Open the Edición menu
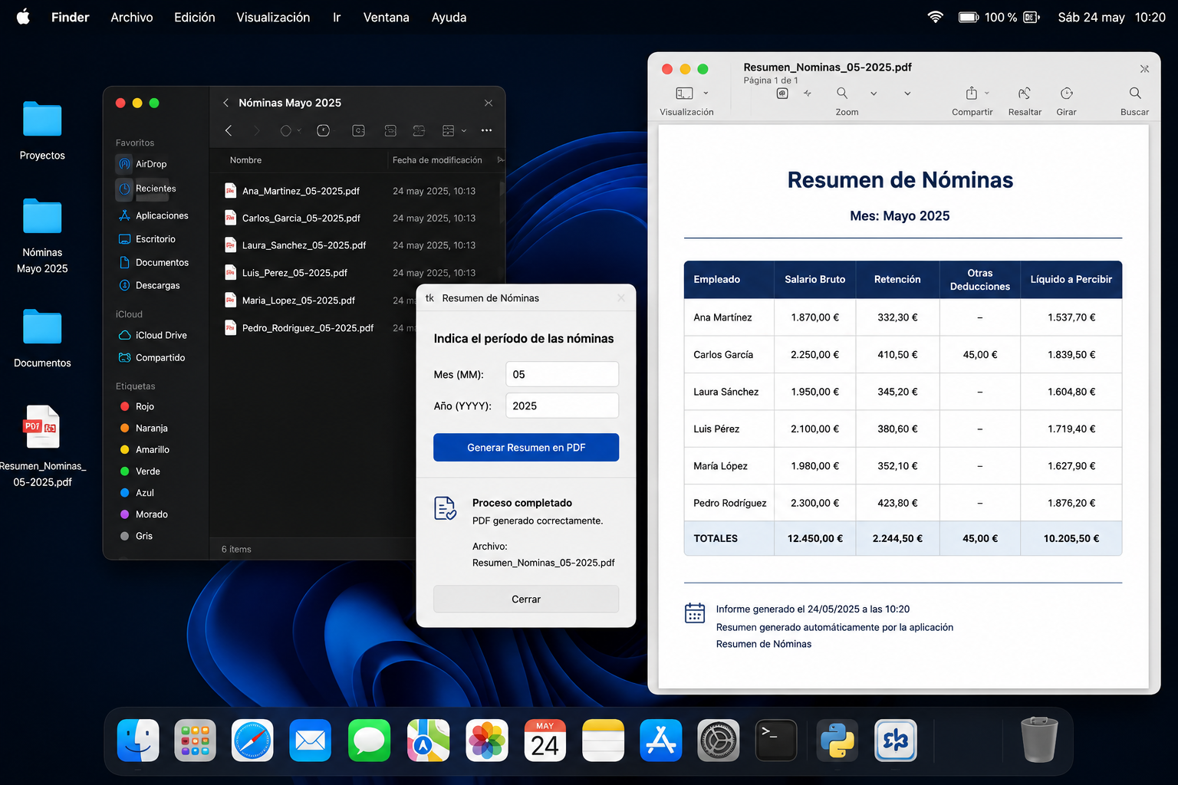 (195, 17)
